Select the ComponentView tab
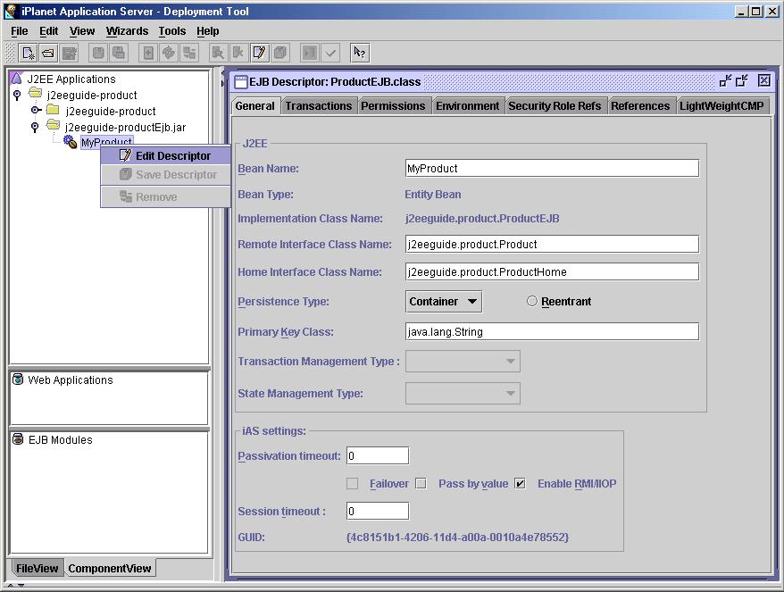Viewport: 784px width, 592px height. pyautogui.click(x=110, y=568)
